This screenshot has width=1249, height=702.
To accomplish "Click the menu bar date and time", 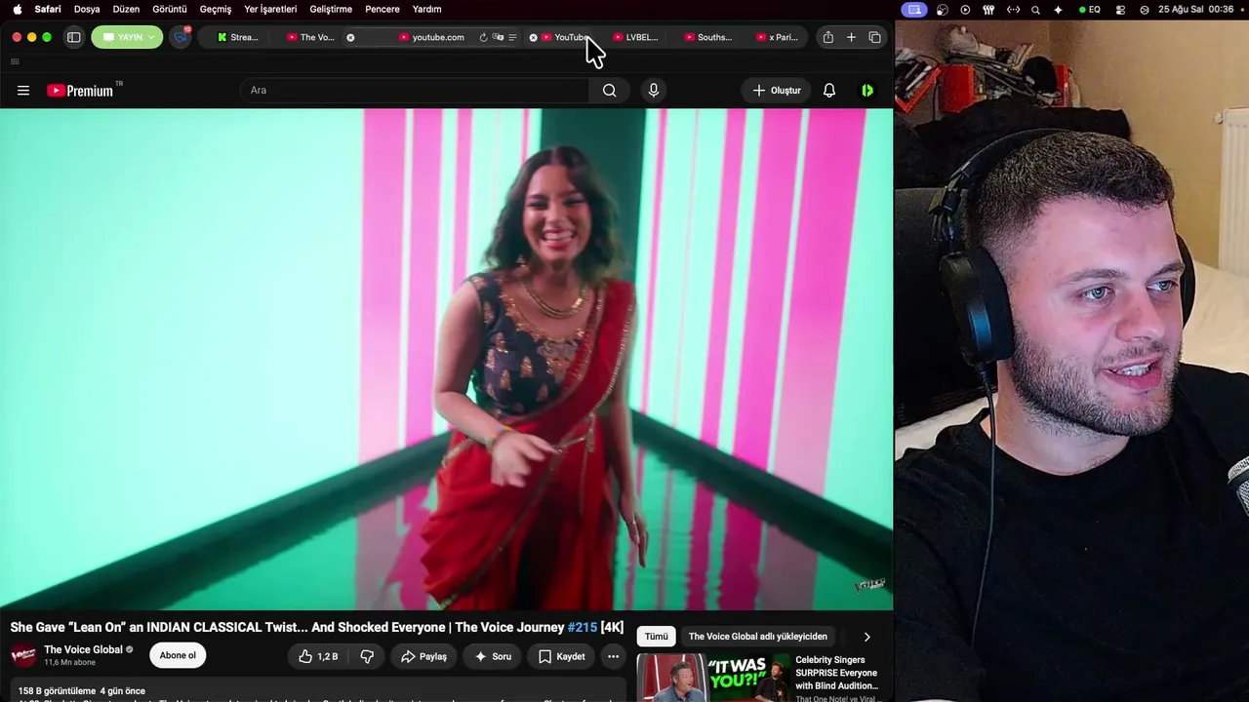I will (1195, 9).
